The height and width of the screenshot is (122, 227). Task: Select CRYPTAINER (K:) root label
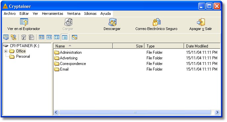[x=24, y=46]
